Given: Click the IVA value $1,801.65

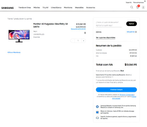Looking at the screenshot, I should (x=133, y=56).
